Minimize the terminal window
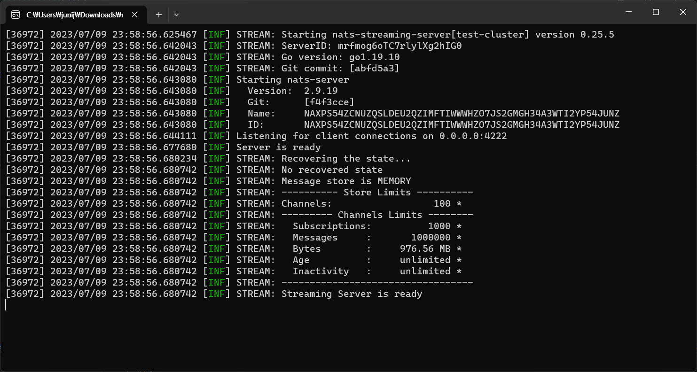Screen dimensions: 697x372 pos(629,12)
